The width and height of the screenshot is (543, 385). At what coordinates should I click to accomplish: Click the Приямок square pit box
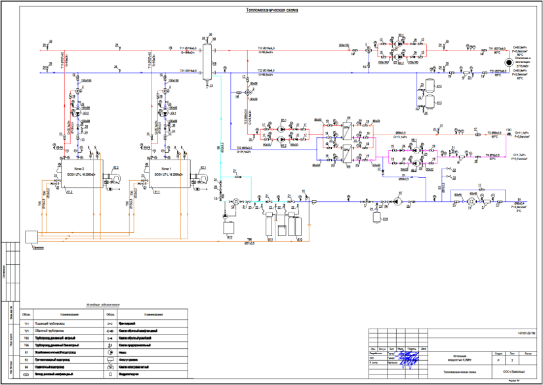(x=31, y=237)
